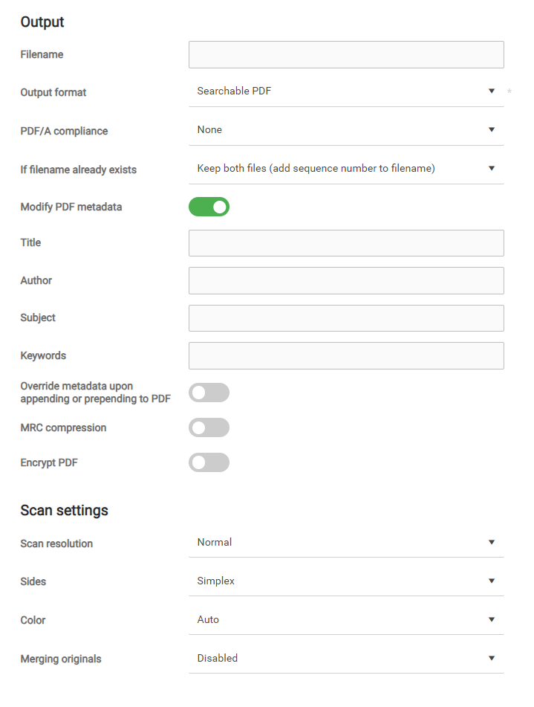534x707 pixels.
Task: Enable Override metadata upon appending toggle
Action: (209, 393)
